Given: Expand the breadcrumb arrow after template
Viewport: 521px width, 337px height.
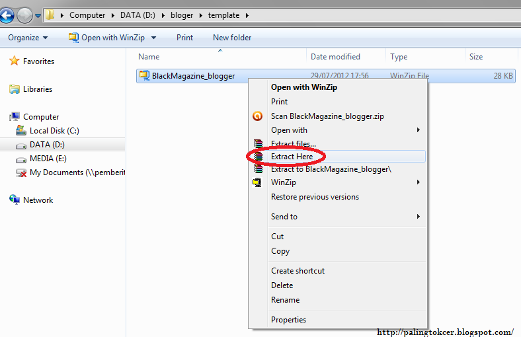Looking at the screenshot, I should [247, 16].
